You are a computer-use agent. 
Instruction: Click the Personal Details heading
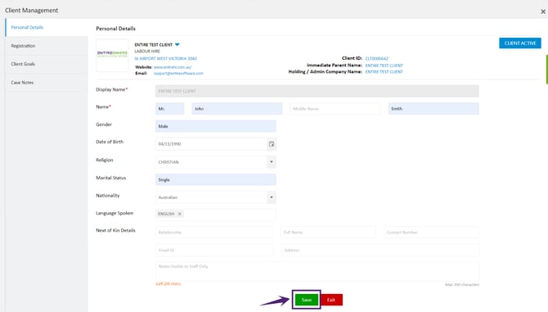click(115, 29)
